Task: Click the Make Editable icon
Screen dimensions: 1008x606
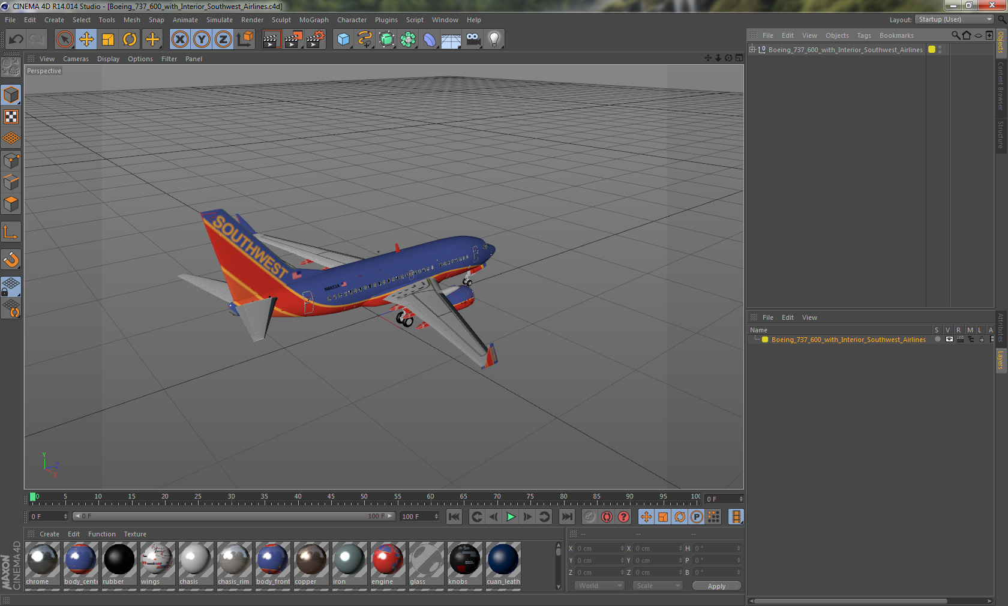Action: pos(11,67)
